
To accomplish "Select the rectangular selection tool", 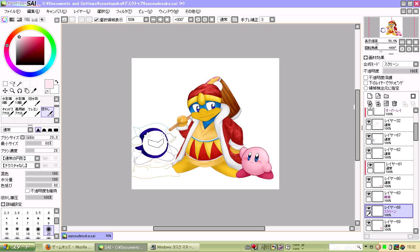I will (x=5, y=84).
